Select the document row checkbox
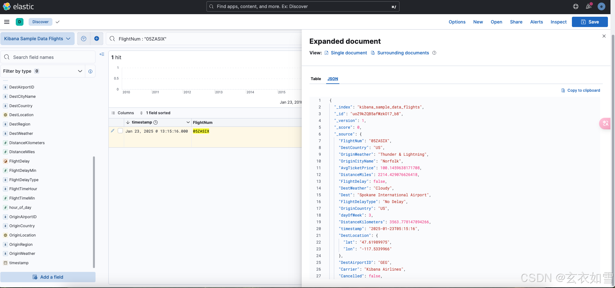Image resolution: width=615 pixels, height=288 pixels. pyautogui.click(x=120, y=131)
